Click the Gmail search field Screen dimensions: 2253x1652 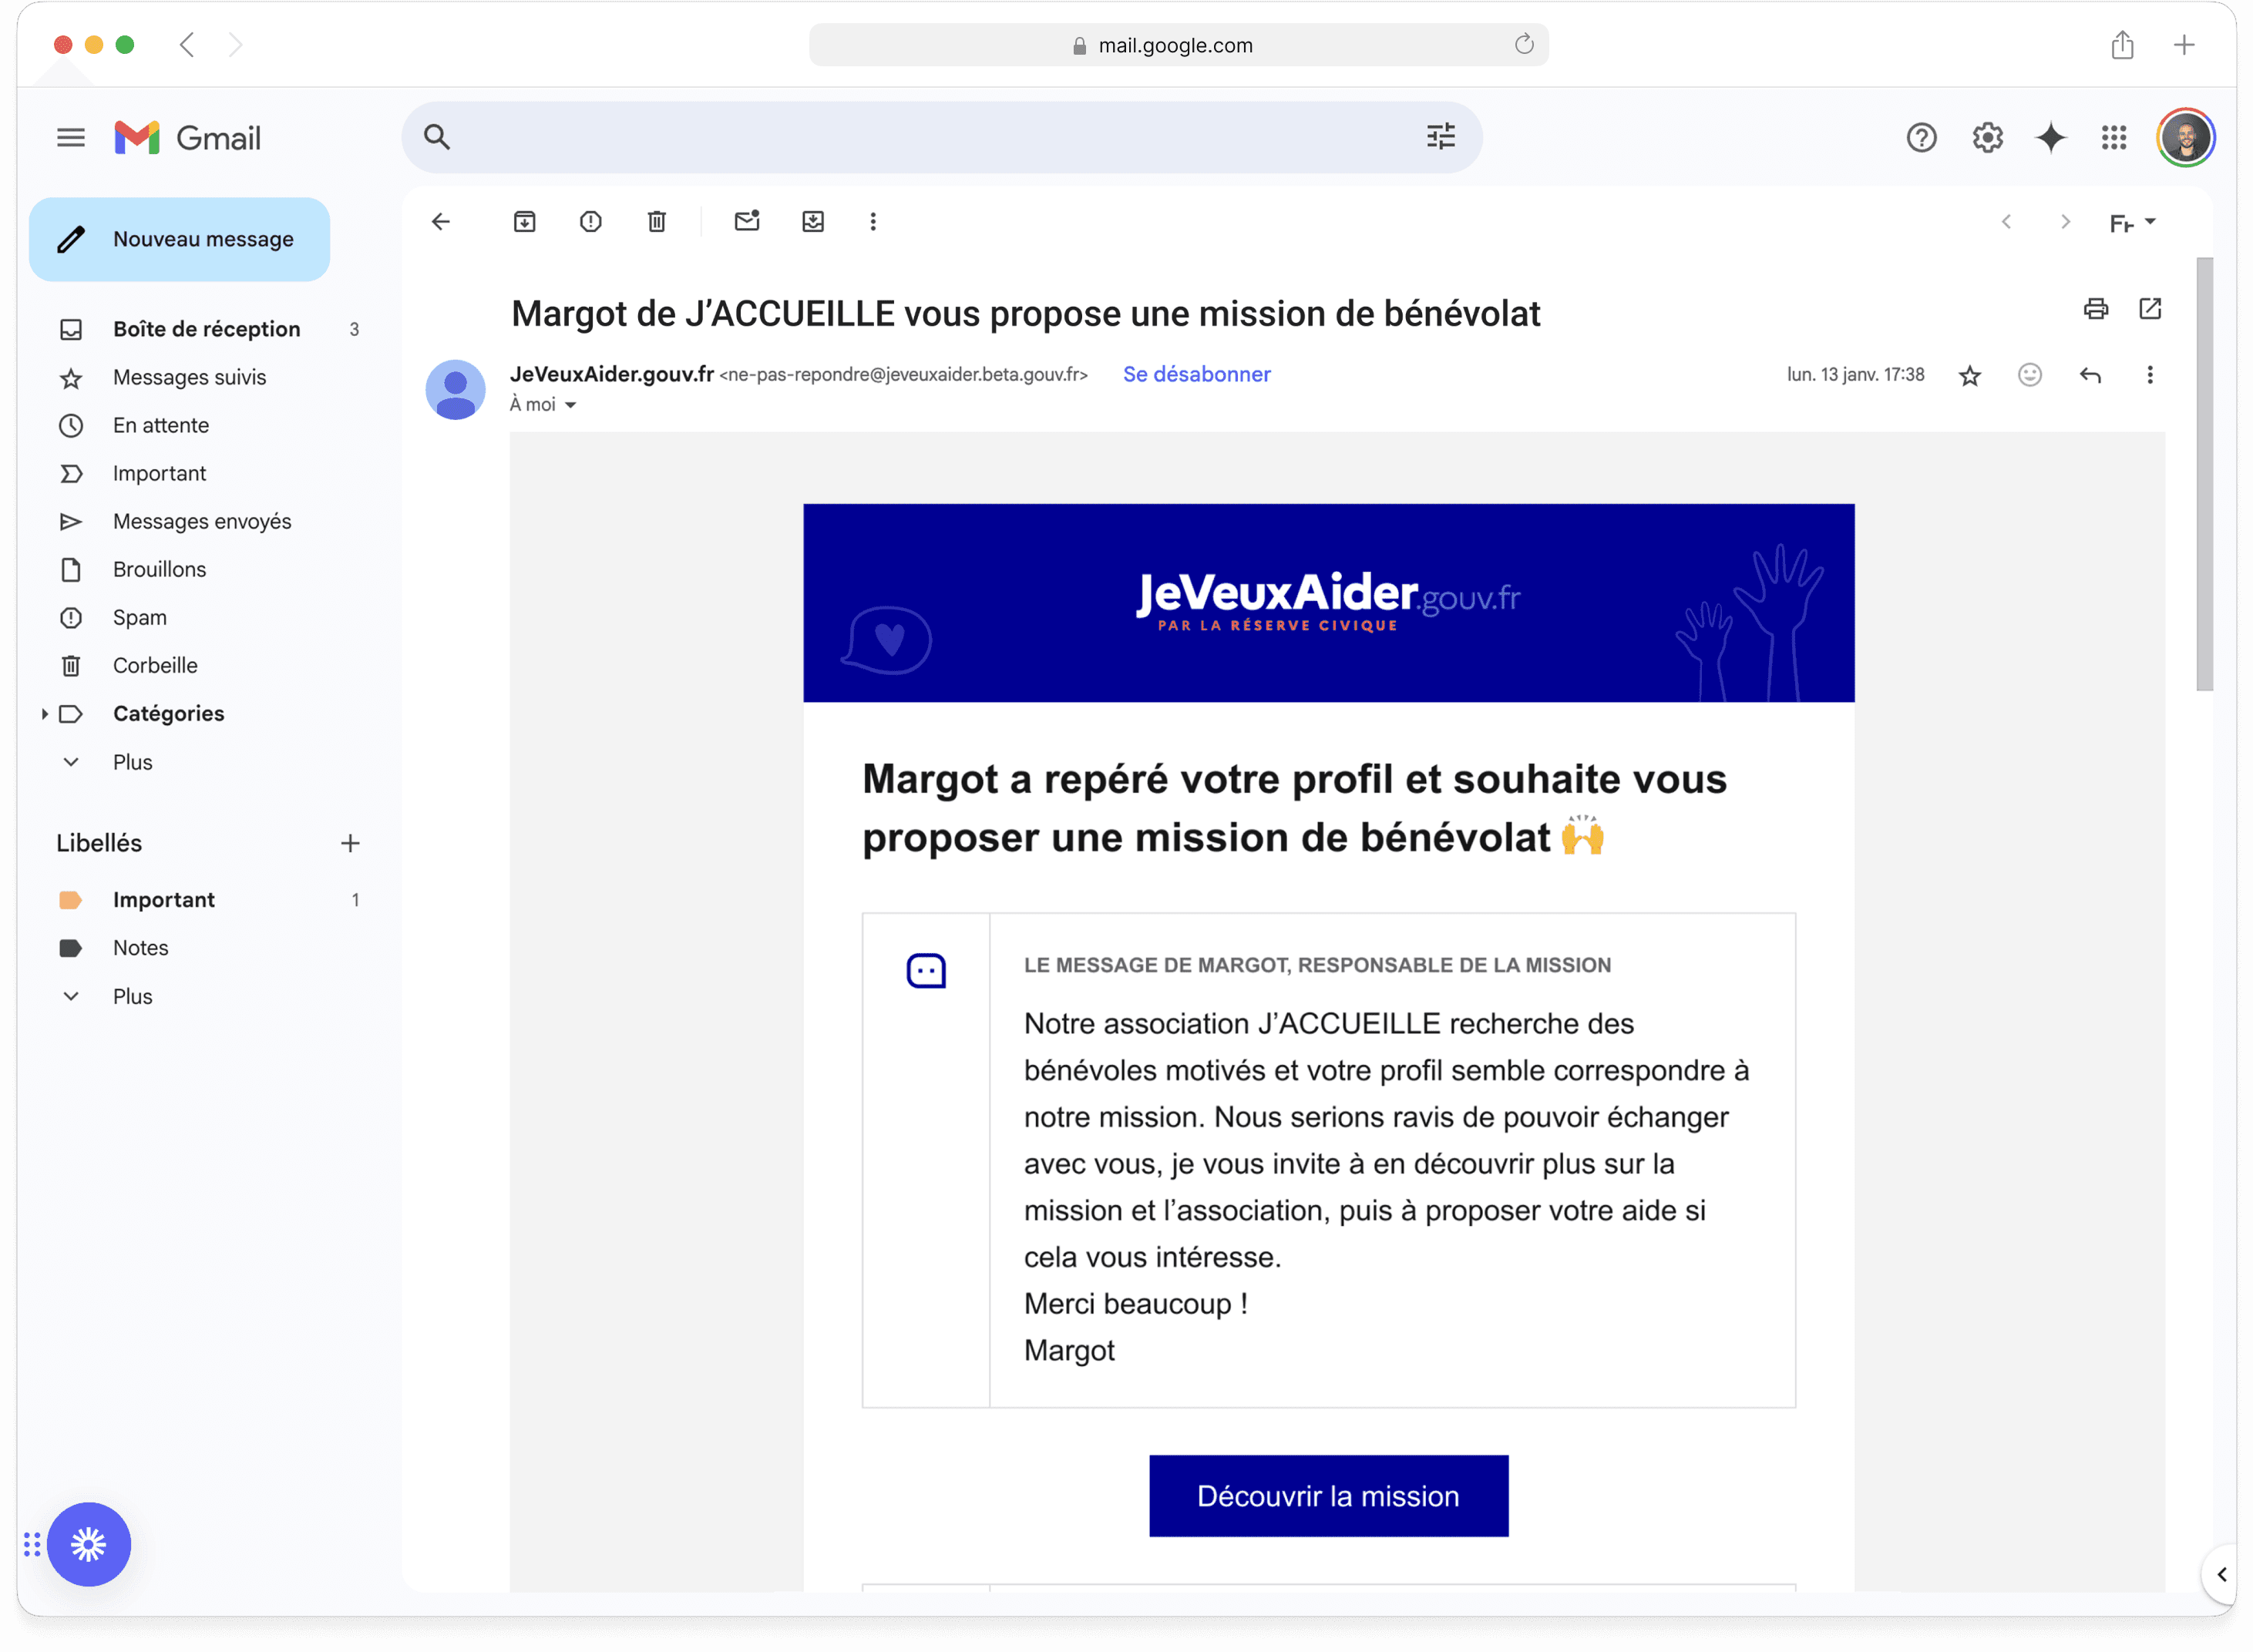coord(941,137)
